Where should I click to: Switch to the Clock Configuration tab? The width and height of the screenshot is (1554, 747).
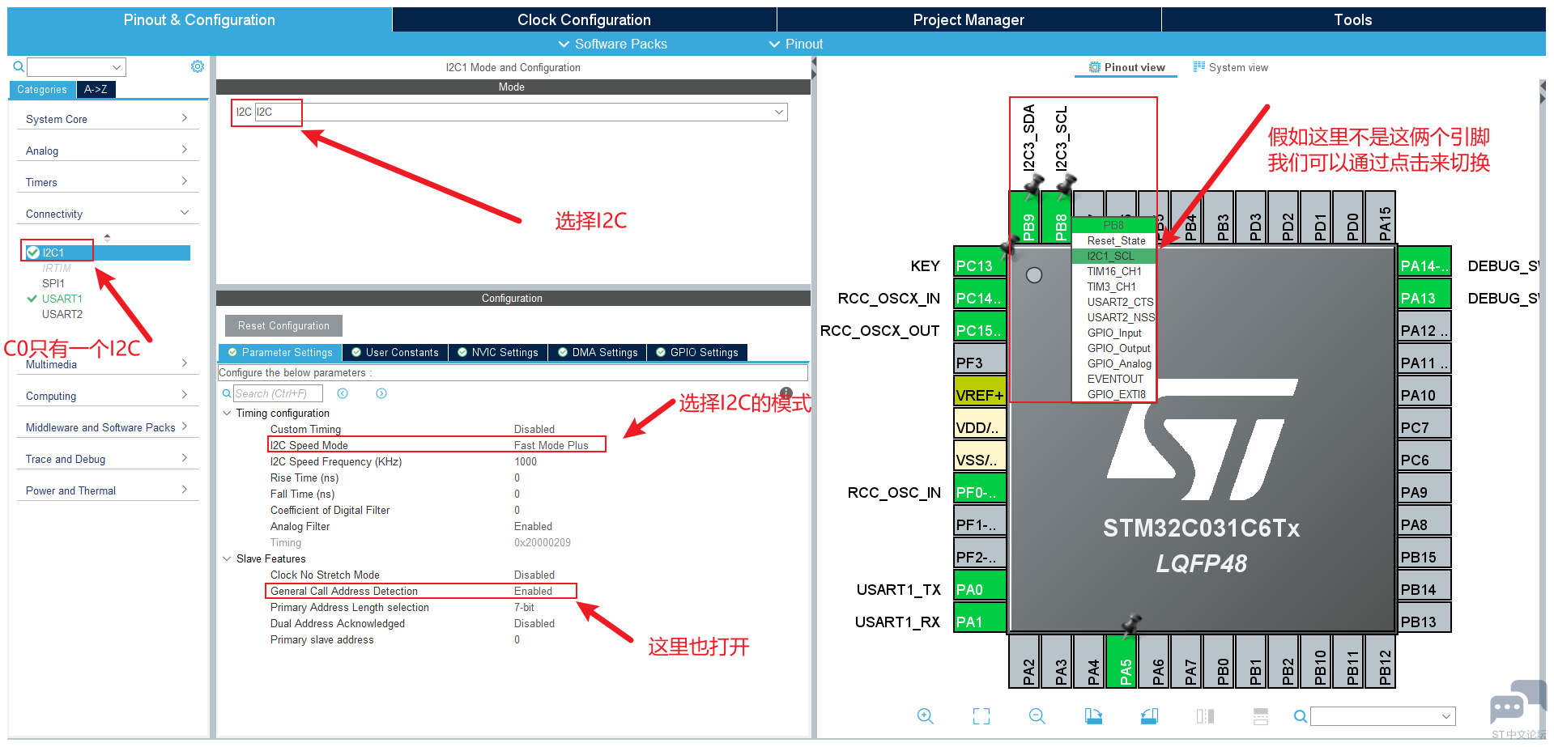[584, 19]
